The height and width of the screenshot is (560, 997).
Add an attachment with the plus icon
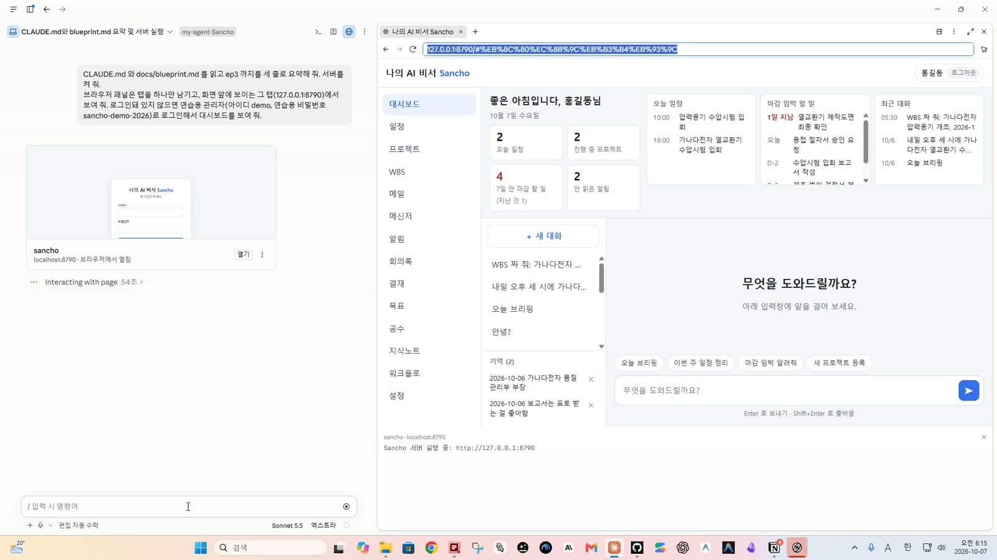click(x=30, y=525)
